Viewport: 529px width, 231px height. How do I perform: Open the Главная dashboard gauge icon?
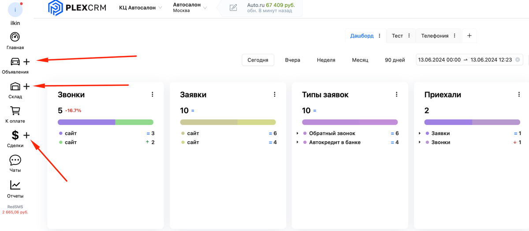coord(15,37)
